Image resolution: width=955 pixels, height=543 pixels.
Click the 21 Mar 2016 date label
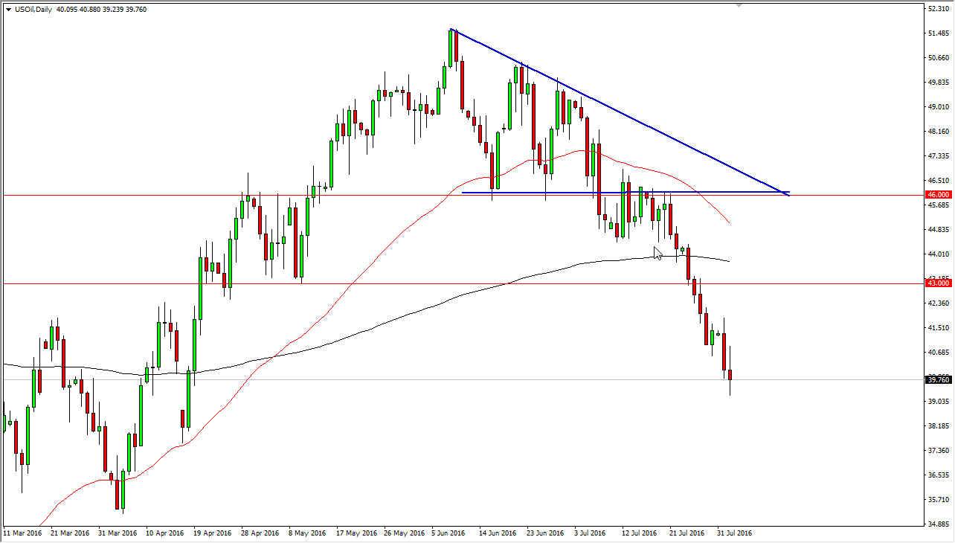(x=71, y=533)
